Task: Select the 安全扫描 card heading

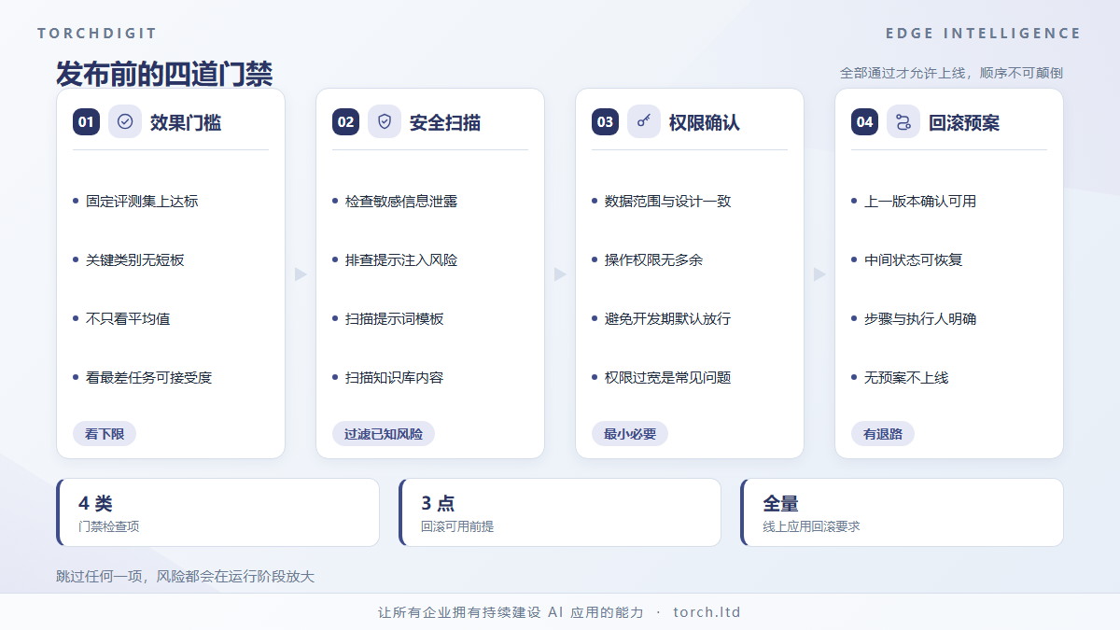Action: tap(445, 122)
